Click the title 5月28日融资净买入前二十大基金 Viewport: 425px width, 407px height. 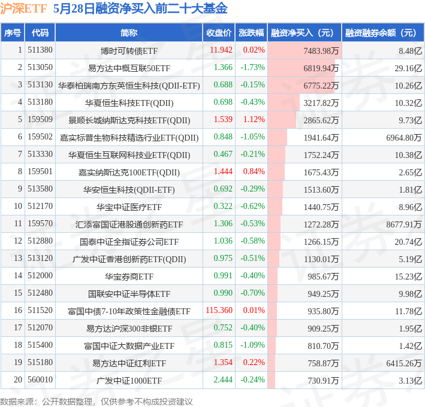click(x=140, y=8)
